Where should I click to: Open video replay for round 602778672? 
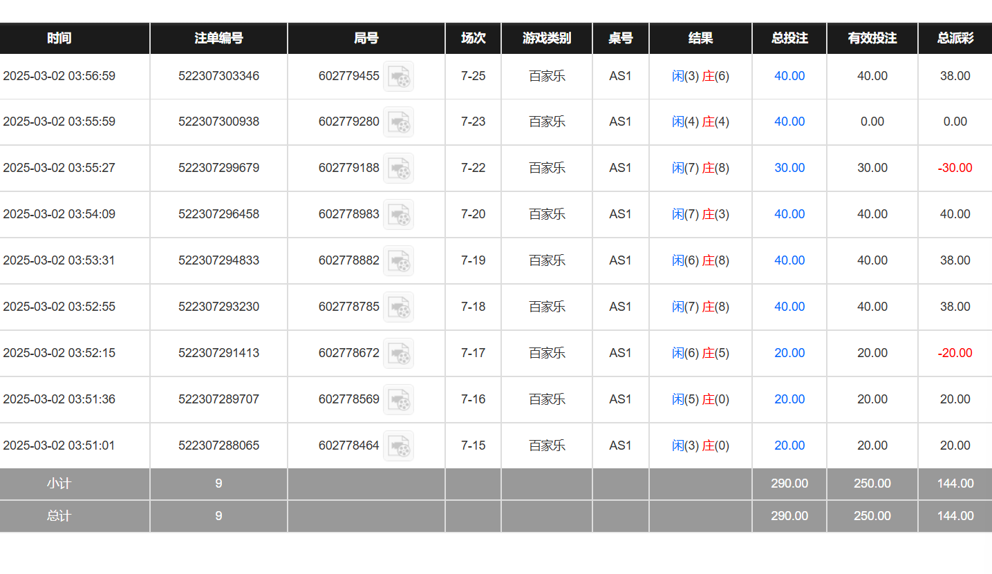(398, 354)
